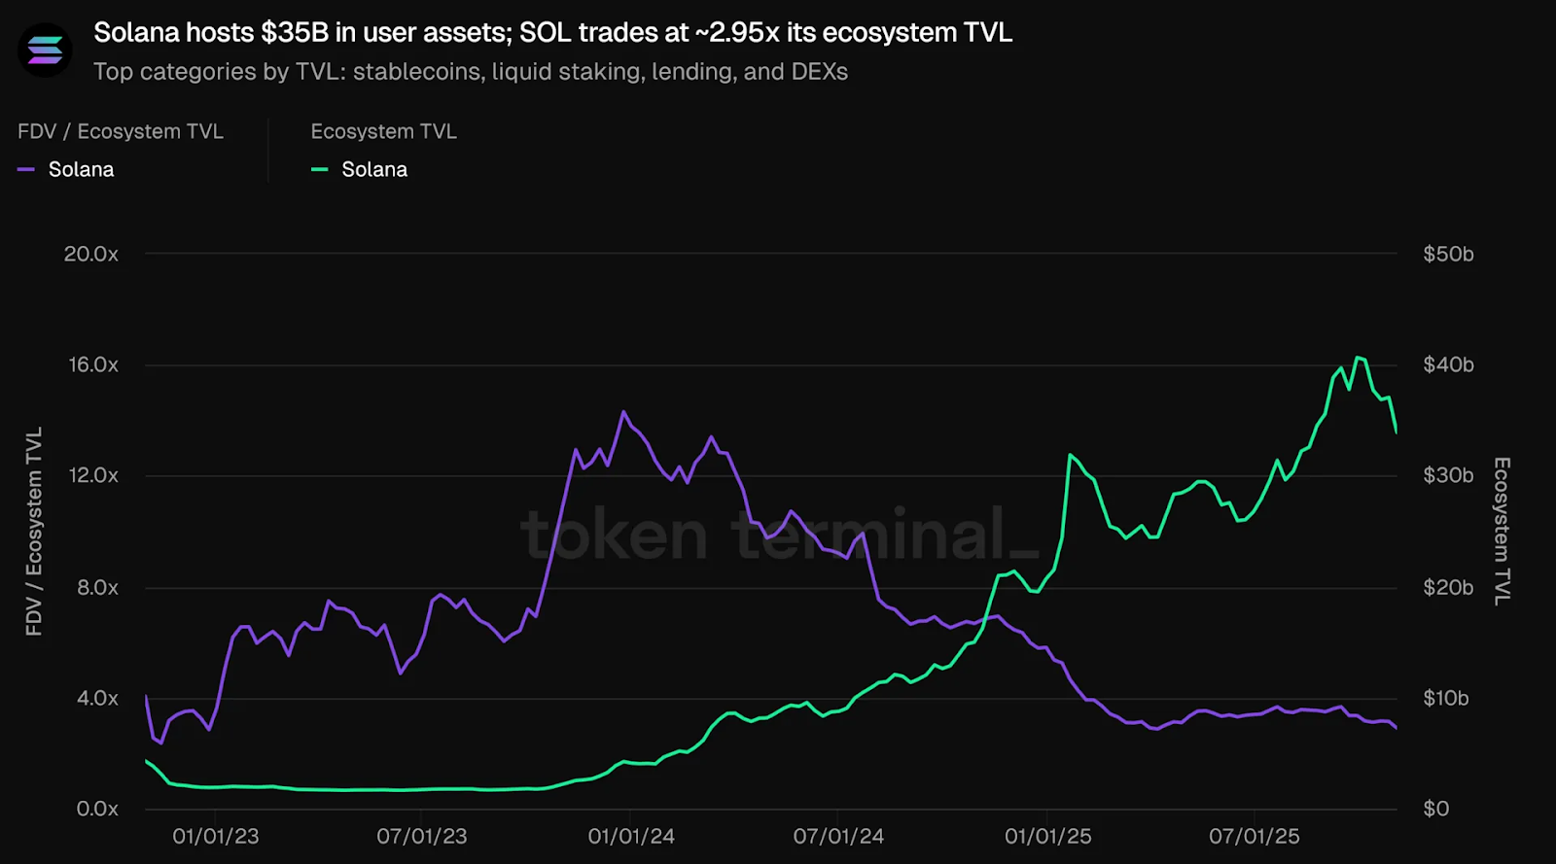Viewport: 1556px width, 864px height.
Task: Select the 07/01/25 x-axis date label
Action: [1255, 836]
